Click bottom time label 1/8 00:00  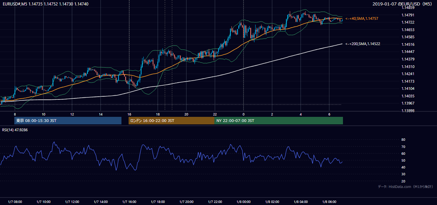[x=243, y=202]
